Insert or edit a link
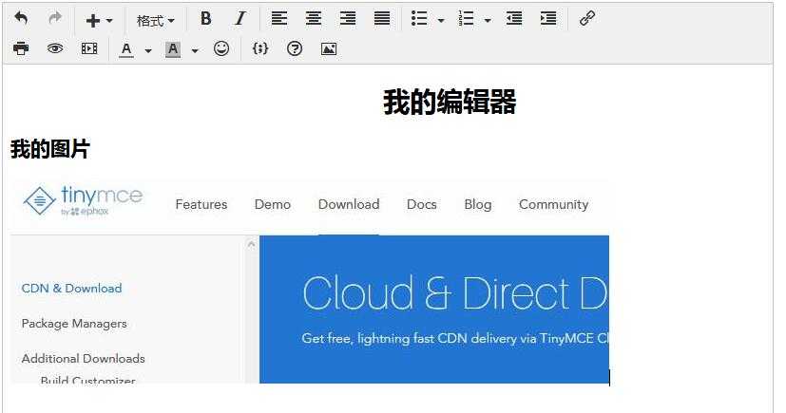786x413 pixels. point(587,19)
